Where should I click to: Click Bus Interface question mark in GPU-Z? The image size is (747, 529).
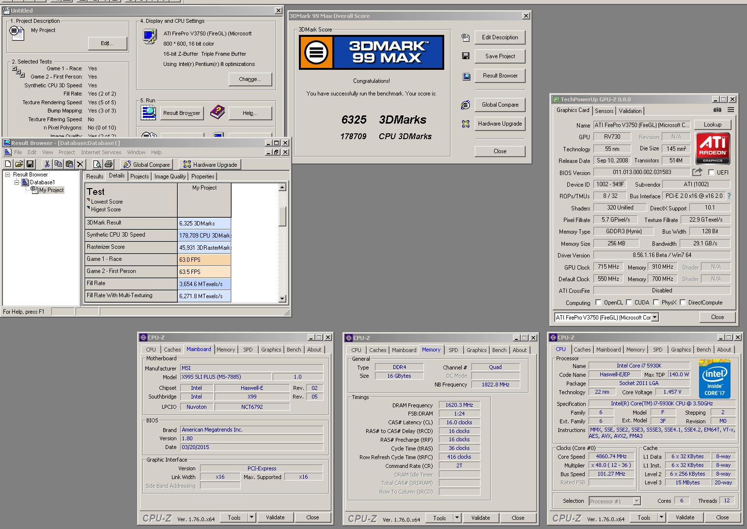tap(729, 196)
